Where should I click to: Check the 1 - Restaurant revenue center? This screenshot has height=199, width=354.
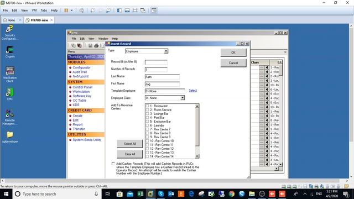(x=148, y=106)
